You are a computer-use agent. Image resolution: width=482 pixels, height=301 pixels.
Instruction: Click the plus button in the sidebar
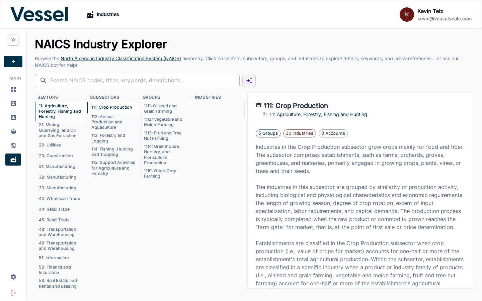[13, 62]
